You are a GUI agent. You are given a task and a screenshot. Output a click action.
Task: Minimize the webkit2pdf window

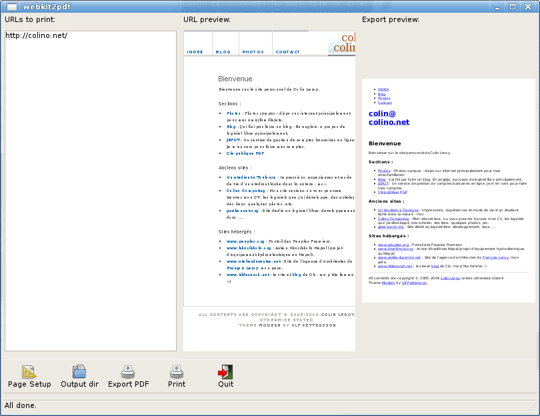click(x=497, y=6)
